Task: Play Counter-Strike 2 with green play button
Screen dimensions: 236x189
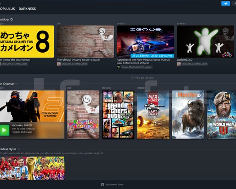Action: (x=4, y=130)
